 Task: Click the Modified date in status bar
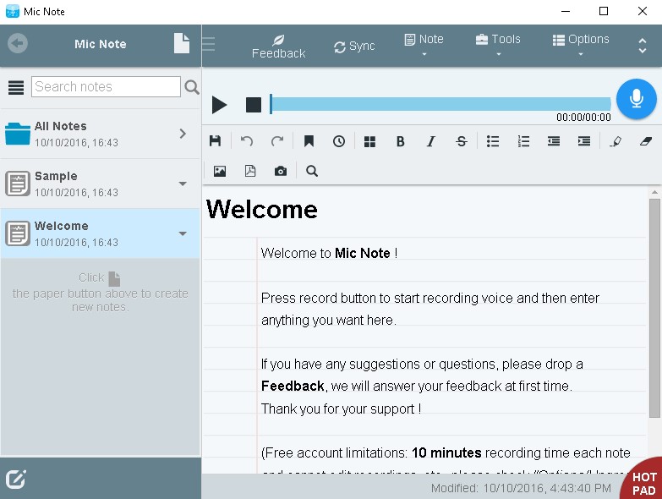point(521,488)
